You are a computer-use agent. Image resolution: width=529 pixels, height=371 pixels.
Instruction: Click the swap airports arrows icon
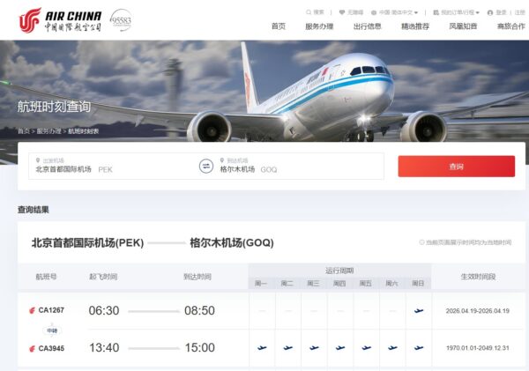tap(206, 167)
